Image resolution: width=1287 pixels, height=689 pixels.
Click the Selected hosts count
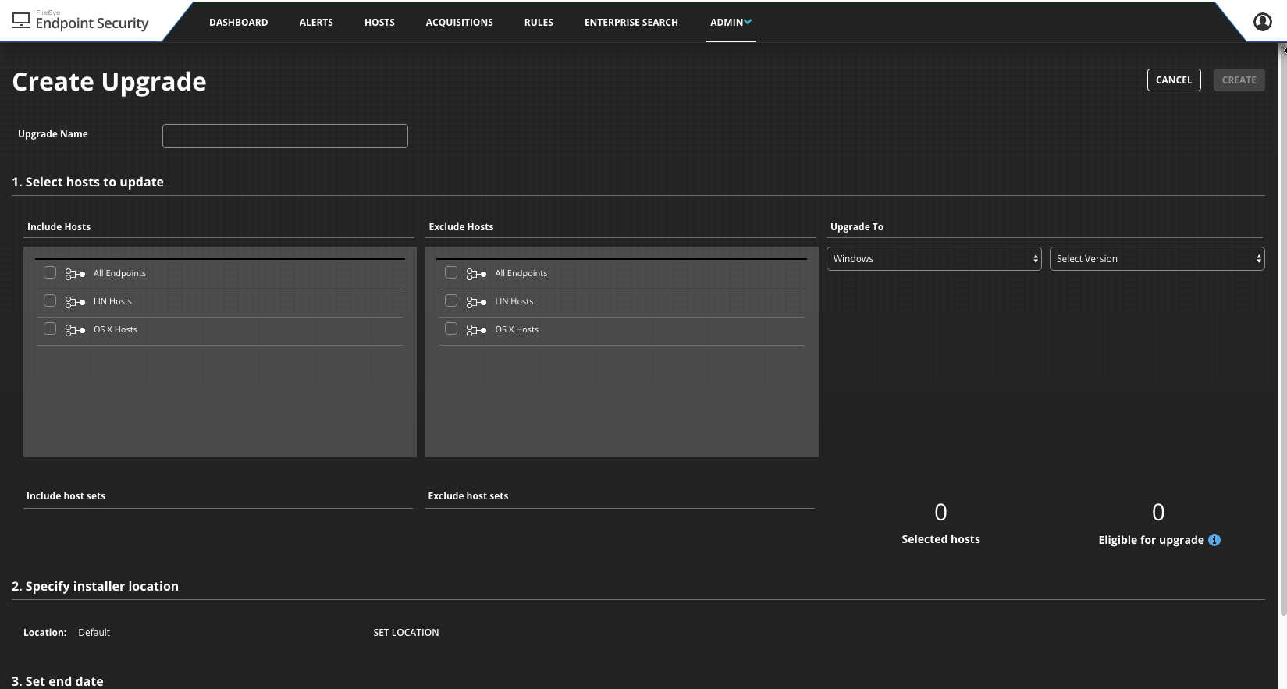coord(940,513)
